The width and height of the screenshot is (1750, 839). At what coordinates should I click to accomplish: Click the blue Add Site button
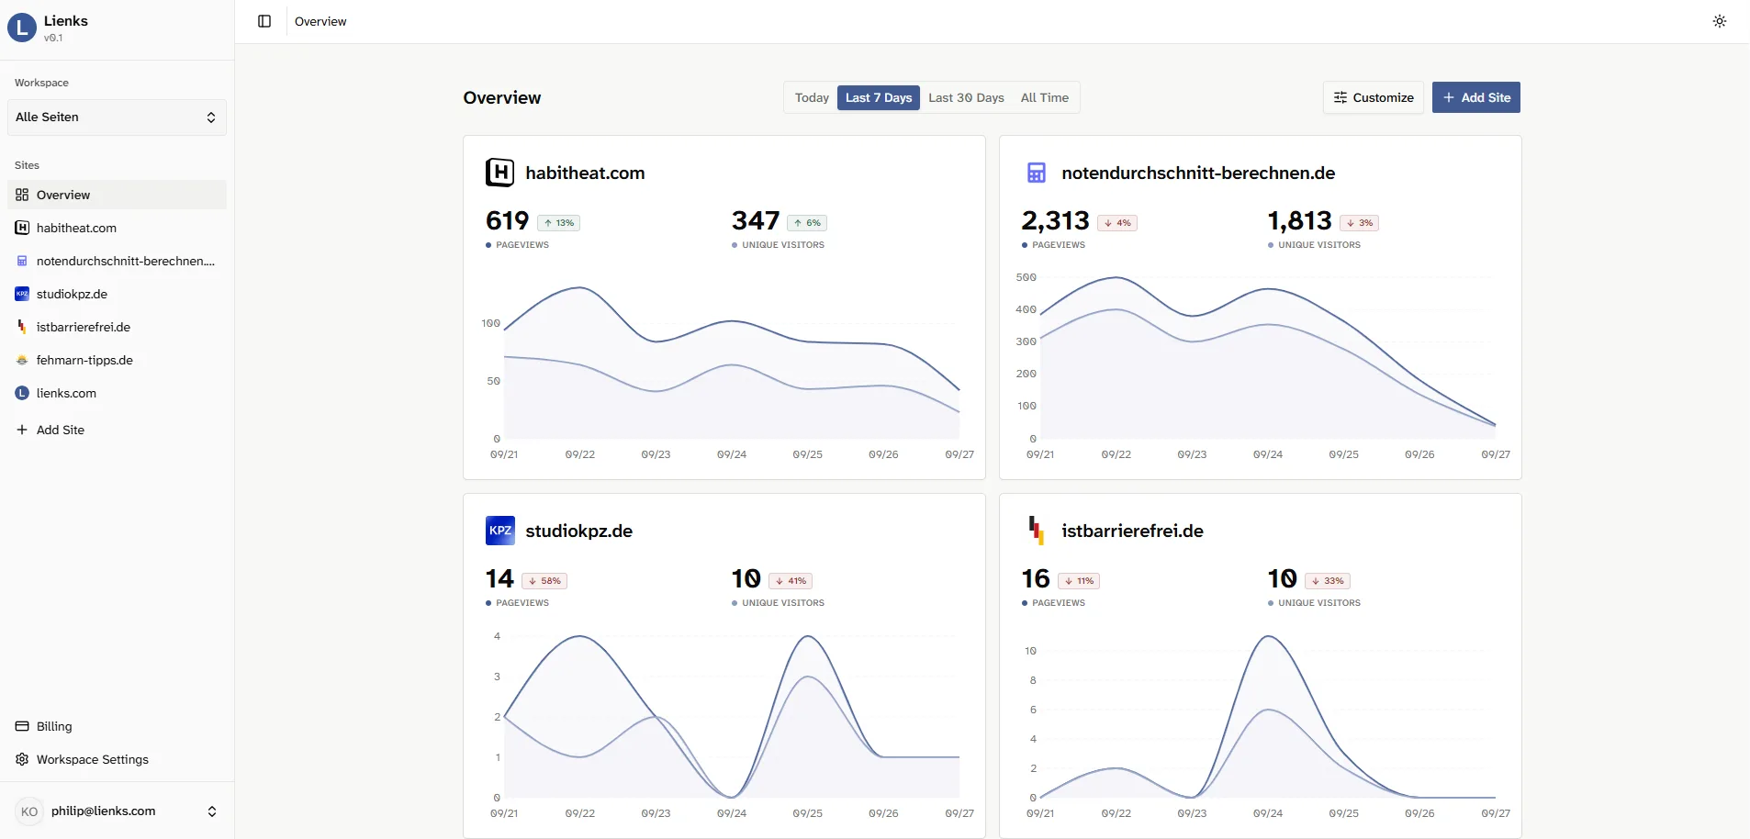coord(1476,97)
